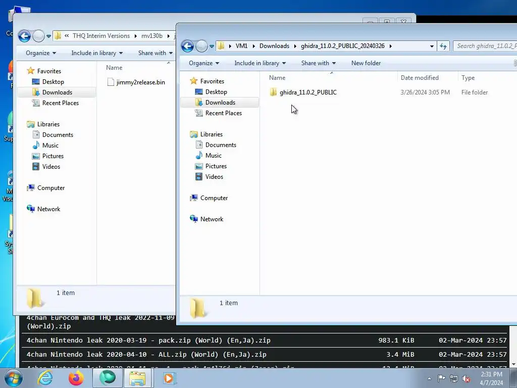
Task: Create a New folder in ghidra window
Action: pyautogui.click(x=366, y=63)
